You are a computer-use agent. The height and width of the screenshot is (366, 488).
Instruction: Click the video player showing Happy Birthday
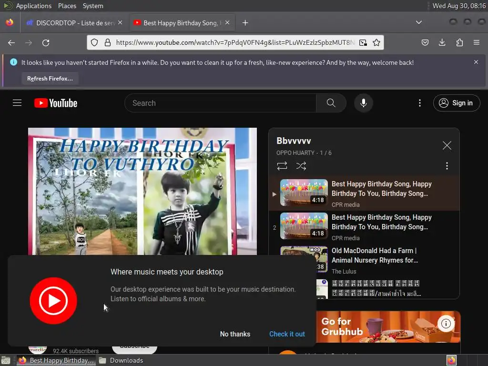142,192
